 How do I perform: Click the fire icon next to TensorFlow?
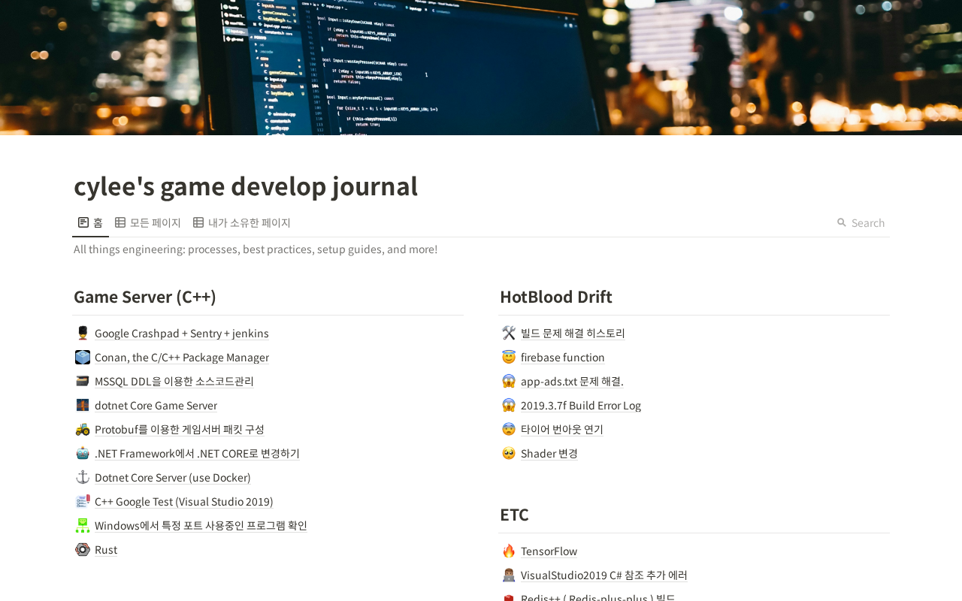coord(509,551)
